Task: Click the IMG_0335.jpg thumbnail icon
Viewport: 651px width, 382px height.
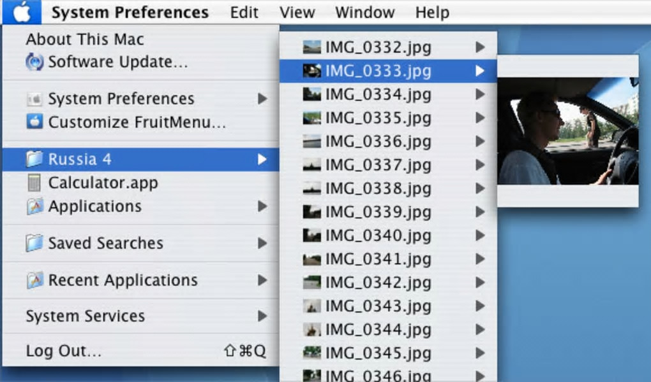Action: [x=312, y=118]
